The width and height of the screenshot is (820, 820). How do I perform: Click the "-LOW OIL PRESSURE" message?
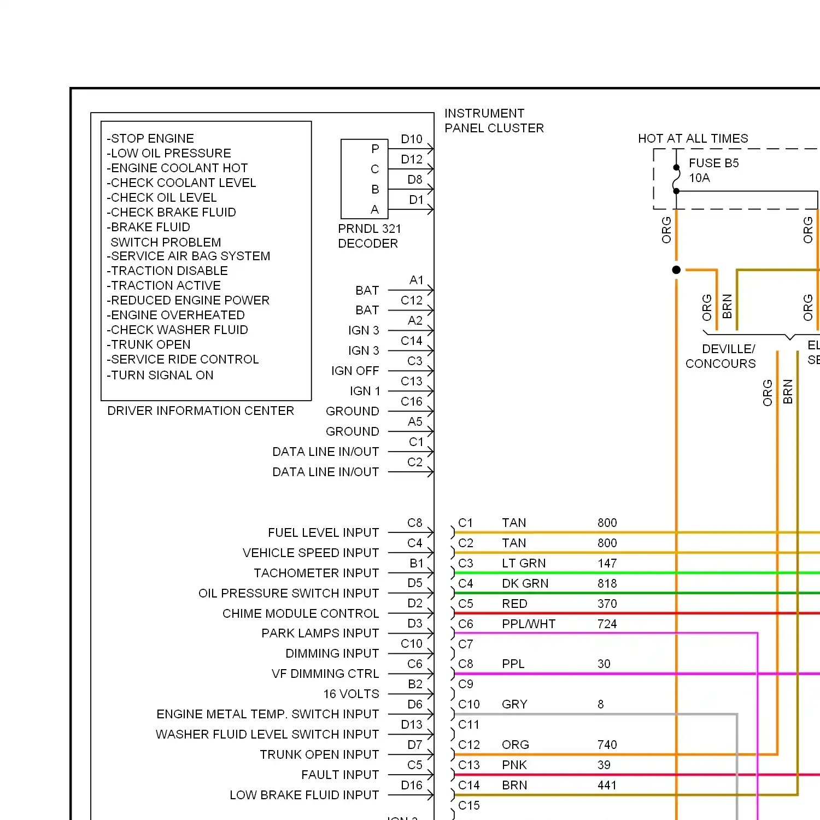coord(169,154)
